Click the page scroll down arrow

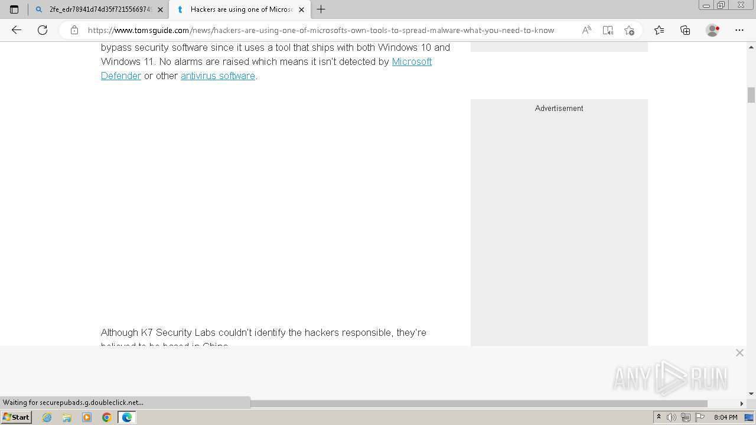click(751, 393)
